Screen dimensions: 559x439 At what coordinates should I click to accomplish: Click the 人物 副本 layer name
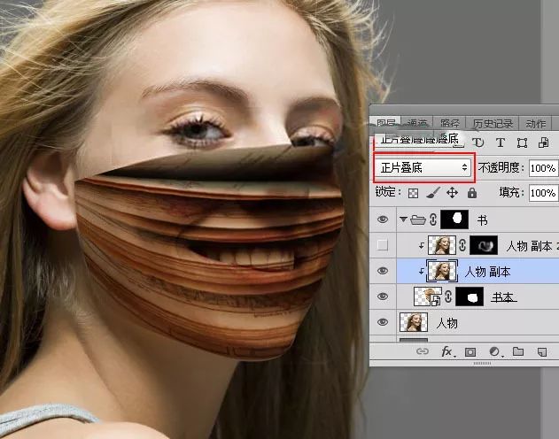[488, 272]
